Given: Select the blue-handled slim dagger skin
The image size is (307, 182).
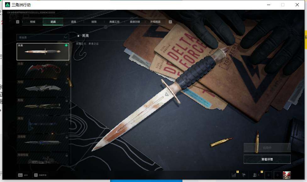Looking at the screenshot, I should click(43, 143).
